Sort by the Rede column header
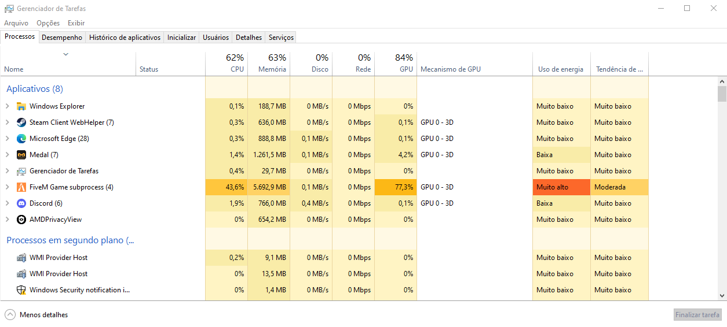This screenshot has width=727, height=327. (353, 64)
